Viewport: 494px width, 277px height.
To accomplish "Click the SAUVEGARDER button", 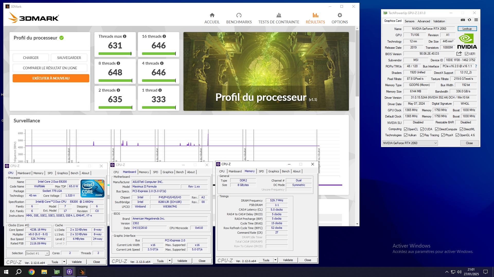I will tap(69, 58).
